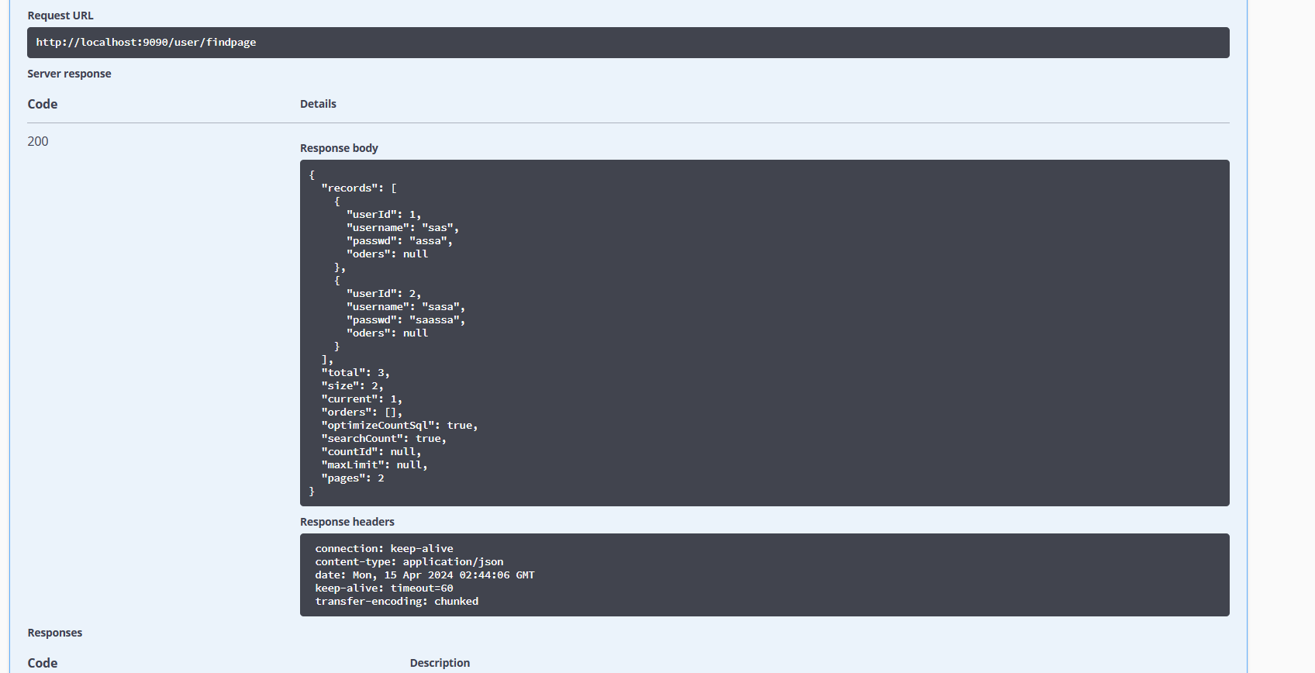Screen dimensions: 1315x673
Task: Click the 'Response headers' label
Action: pyautogui.click(x=347, y=522)
